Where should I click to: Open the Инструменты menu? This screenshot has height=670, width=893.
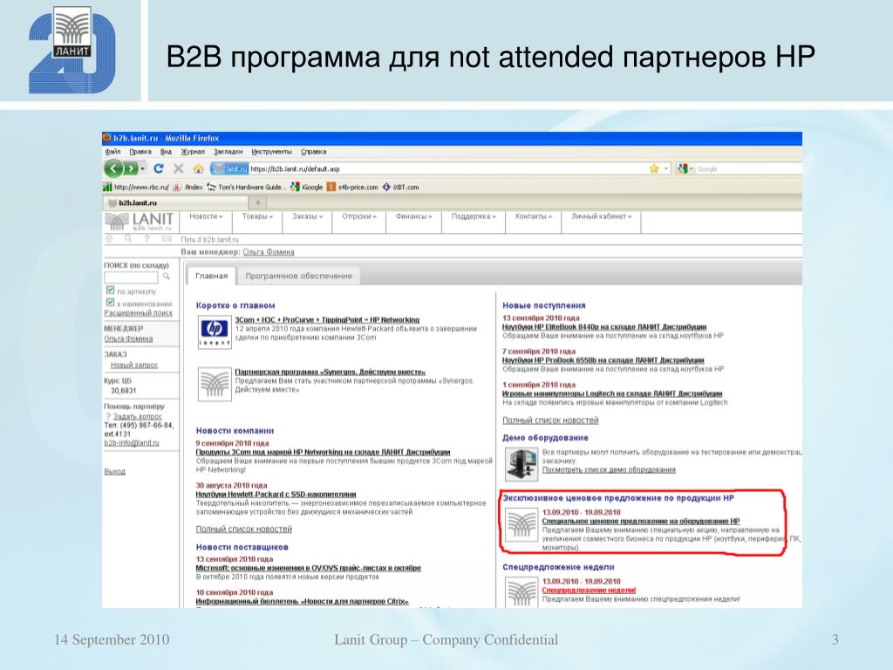272,152
